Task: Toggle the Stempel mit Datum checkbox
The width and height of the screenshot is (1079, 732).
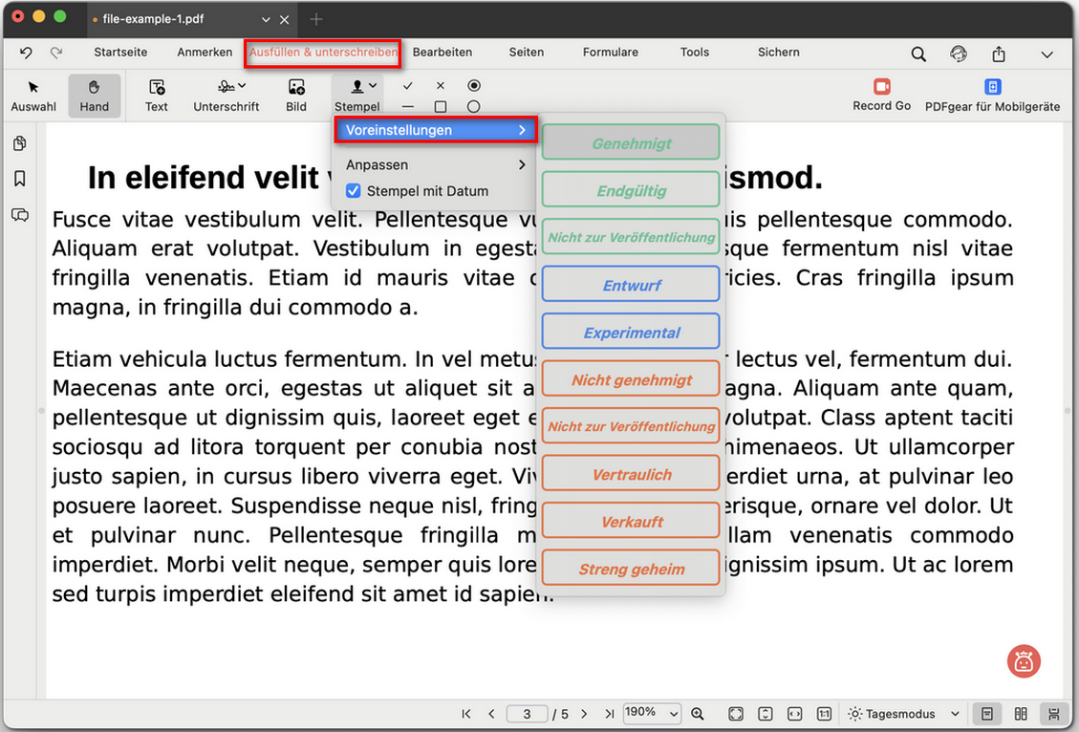Action: 354,191
